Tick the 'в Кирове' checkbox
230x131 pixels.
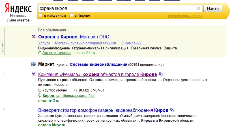pyautogui.click(x=71, y=15)
